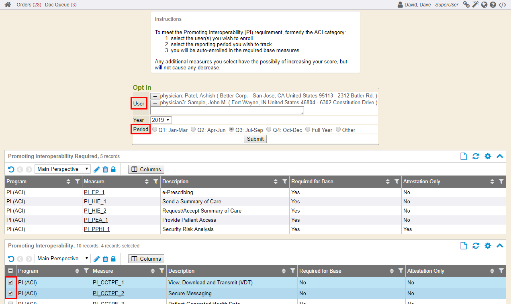Click the home icon in top bar
511x304 pixels.
coord(8,5)
